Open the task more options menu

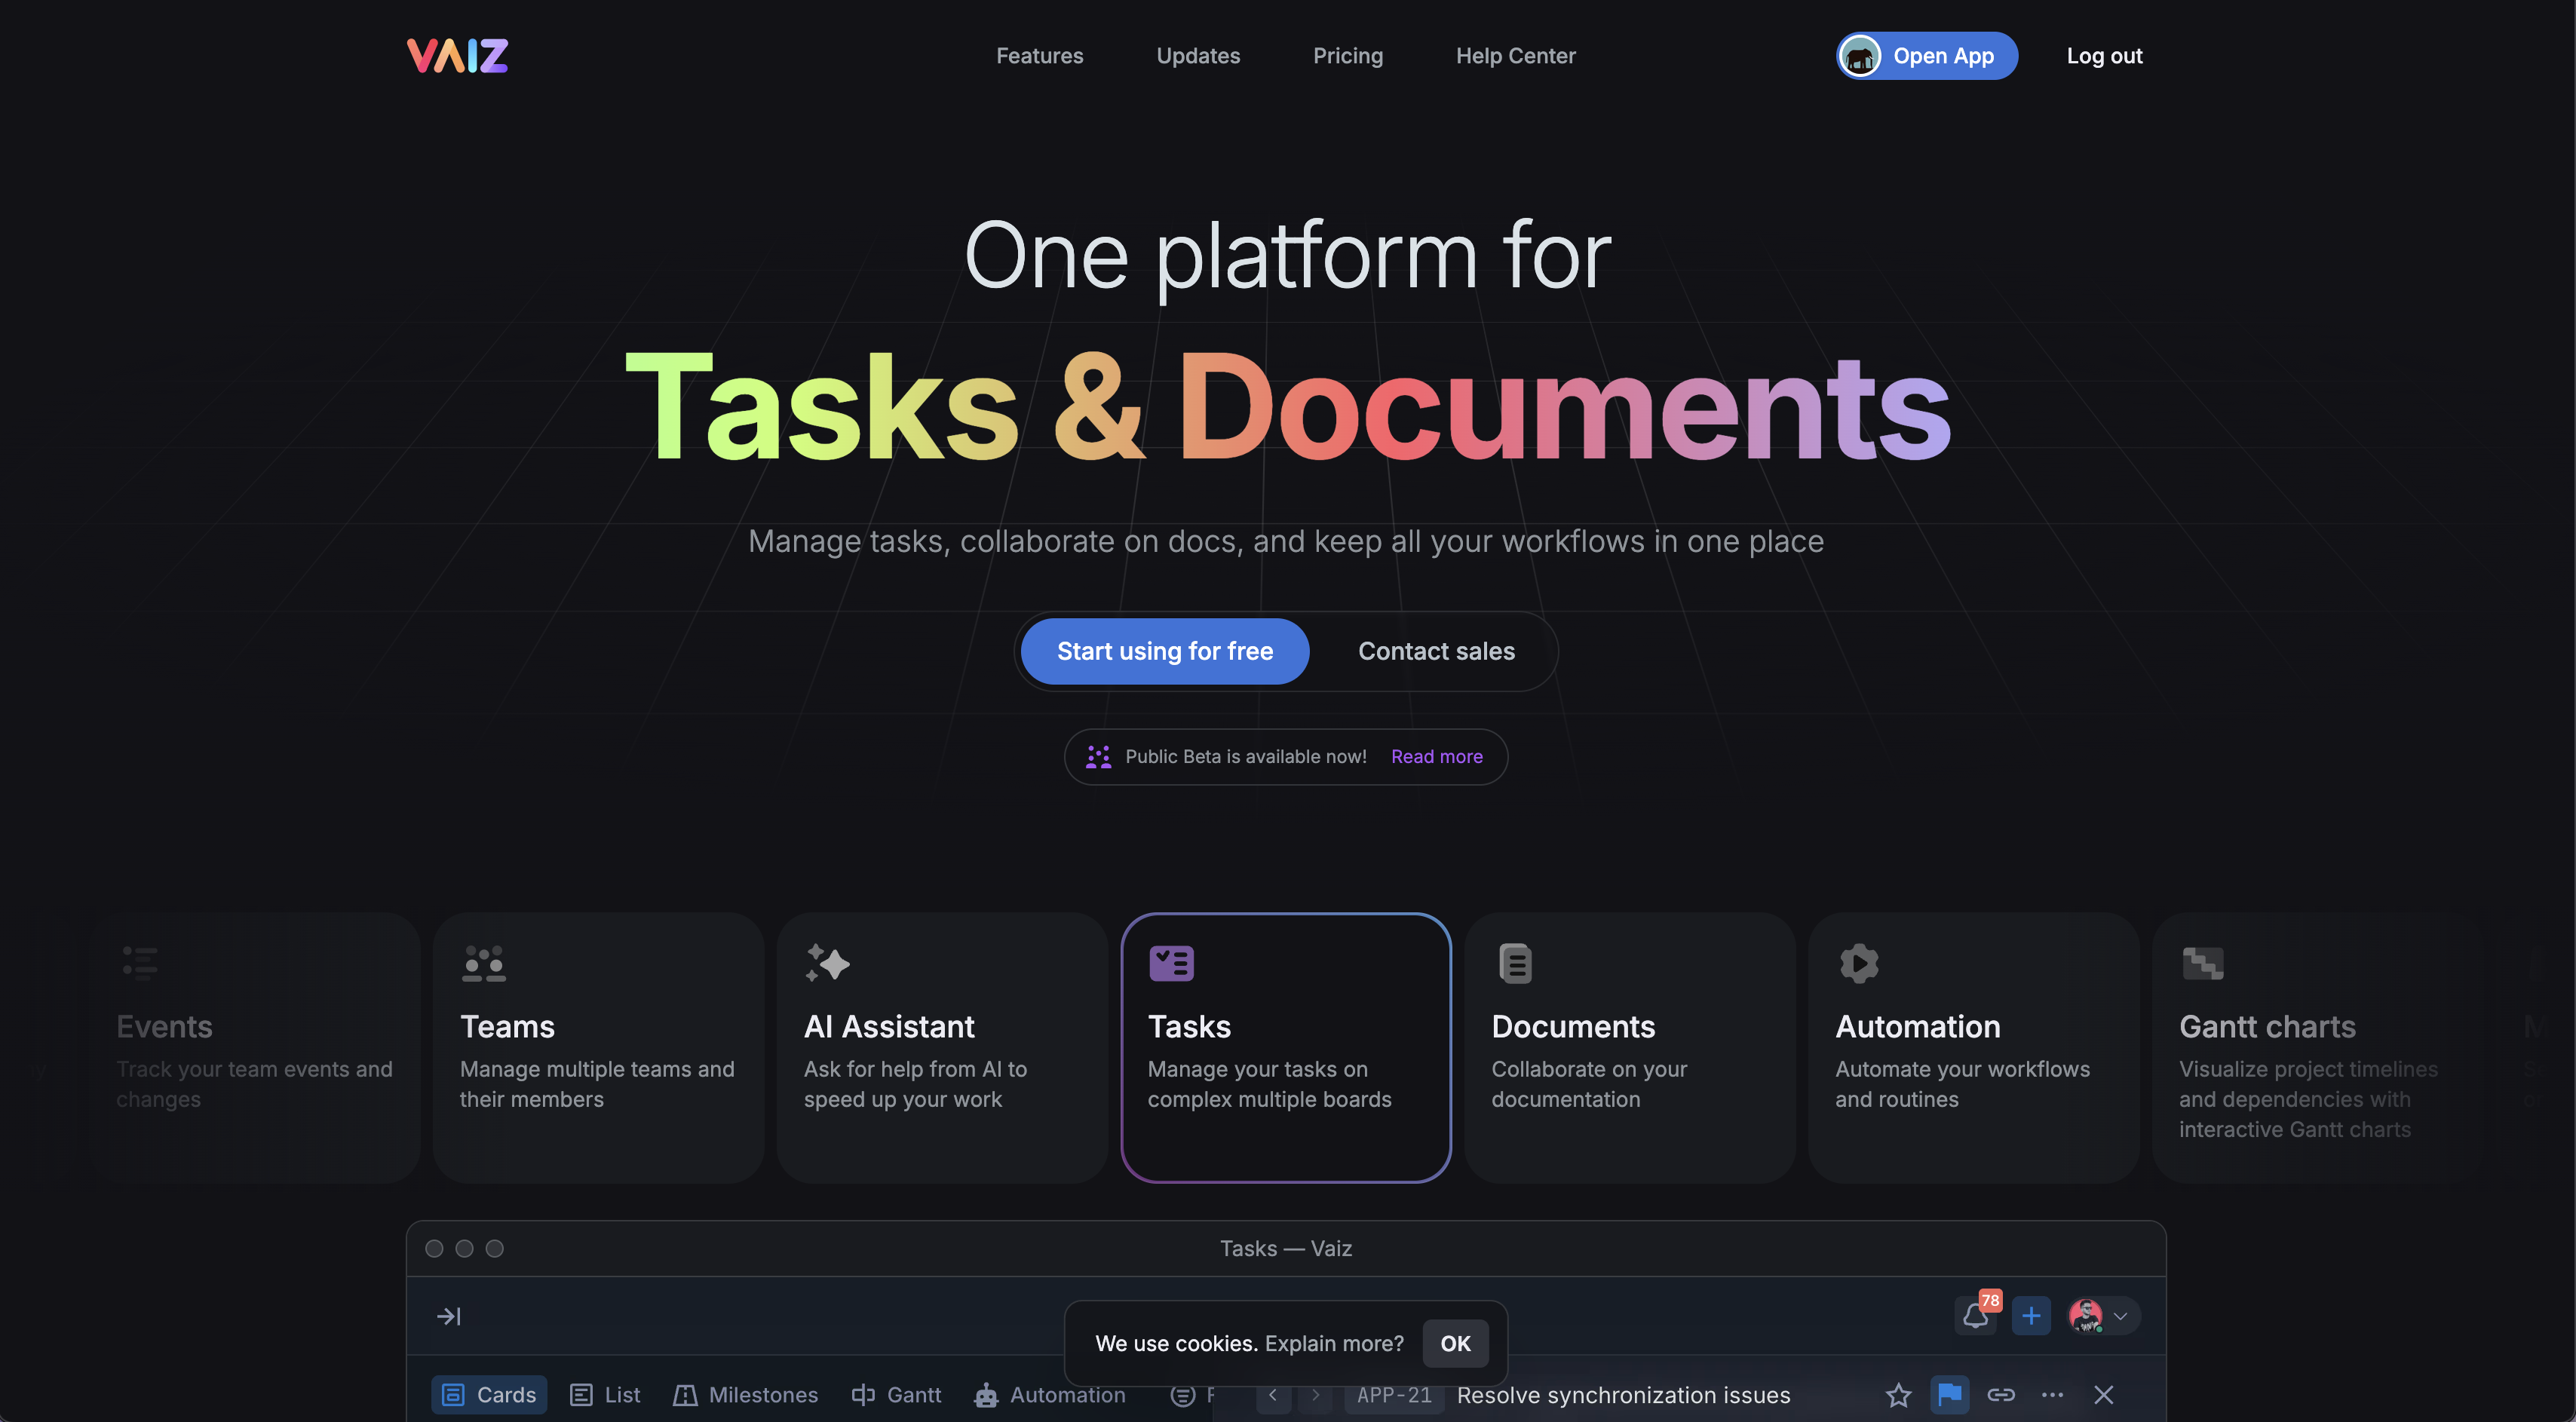point(2052,1395)
